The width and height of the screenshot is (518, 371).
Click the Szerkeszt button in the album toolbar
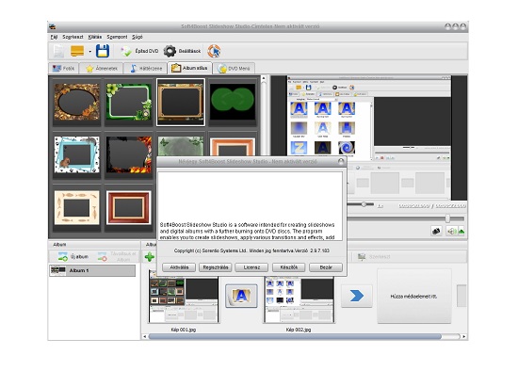[374, 256]
